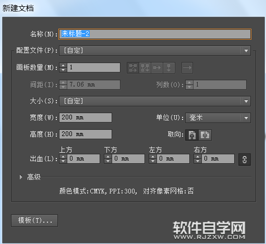Click the 右方 right bleed value field
The width and height of the screenshot is (266, 244).
pos(218,158)
